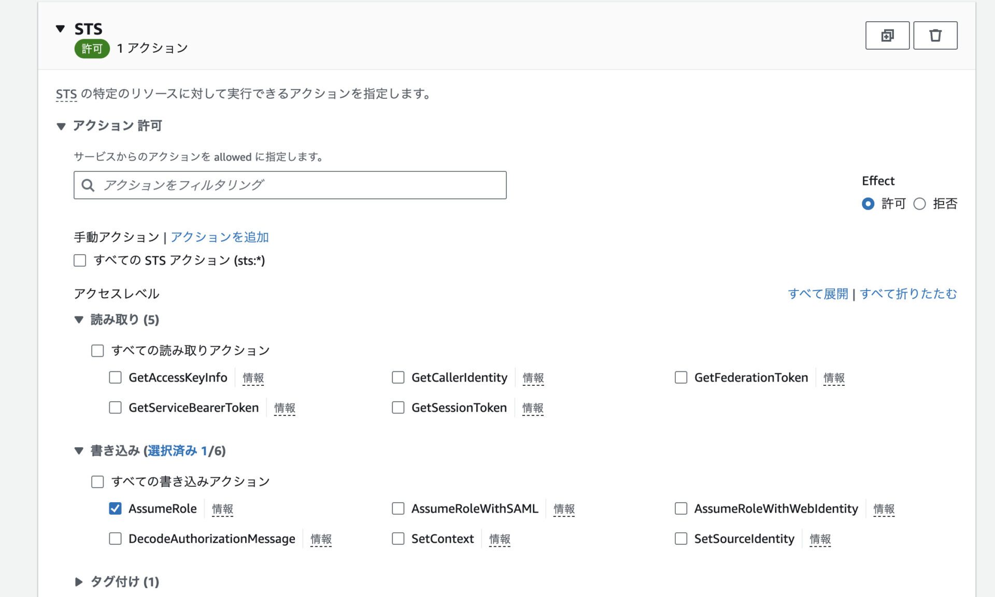Screen dimensions: 995x597
Task: Check the GetCallerIdentity checkbox
Action: coord(398,377)
